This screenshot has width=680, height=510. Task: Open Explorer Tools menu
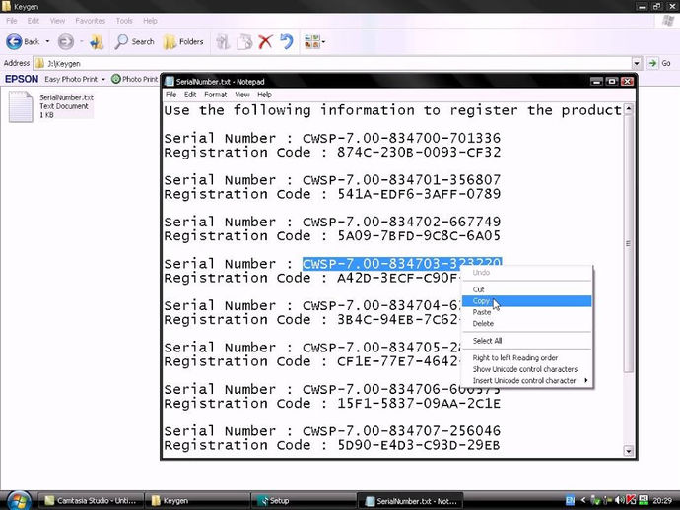[x=124, y=21]
